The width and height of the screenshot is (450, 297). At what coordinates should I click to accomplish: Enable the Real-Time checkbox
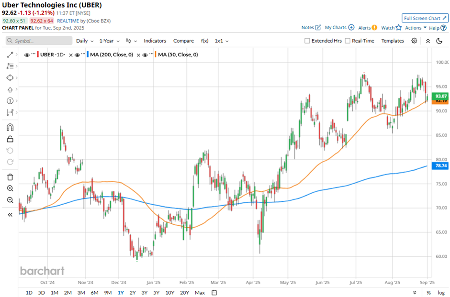(x=348, y=41)
